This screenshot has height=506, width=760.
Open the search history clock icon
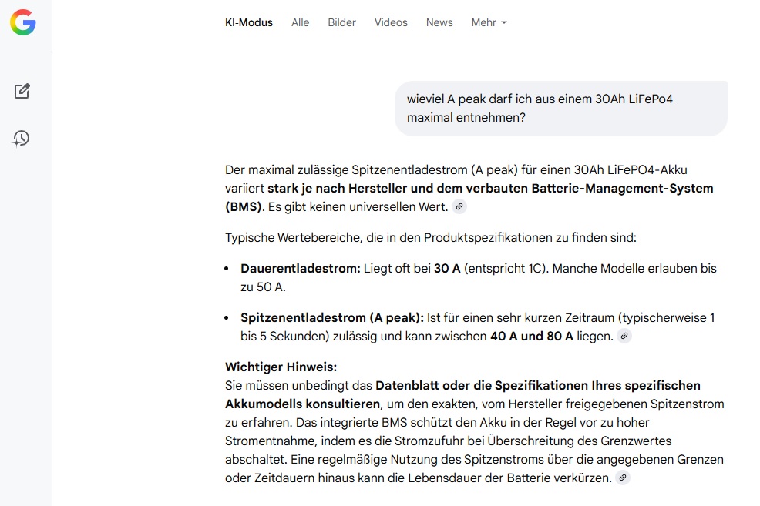click(x=22, y=139)
